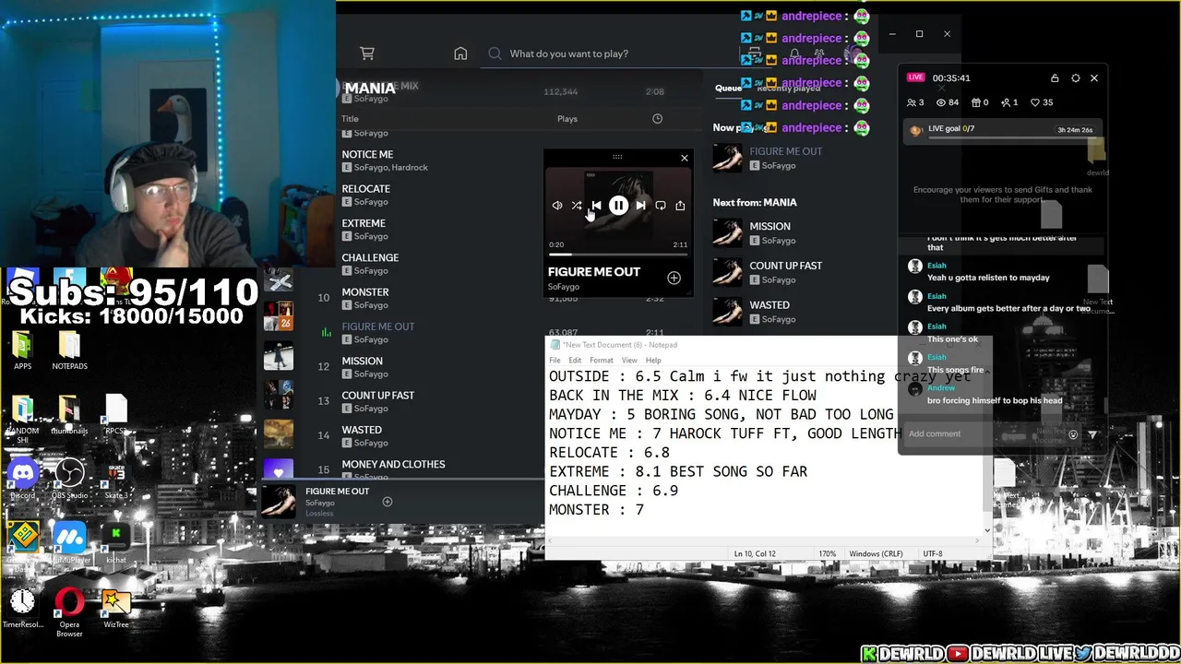Send comment with paper plane icon

tap(1092, 434)
